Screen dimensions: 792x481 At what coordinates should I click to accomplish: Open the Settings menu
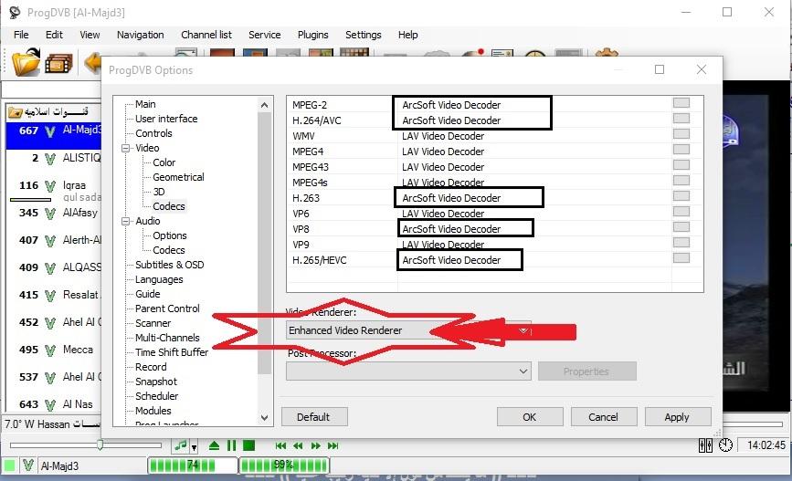coord(364,35)
